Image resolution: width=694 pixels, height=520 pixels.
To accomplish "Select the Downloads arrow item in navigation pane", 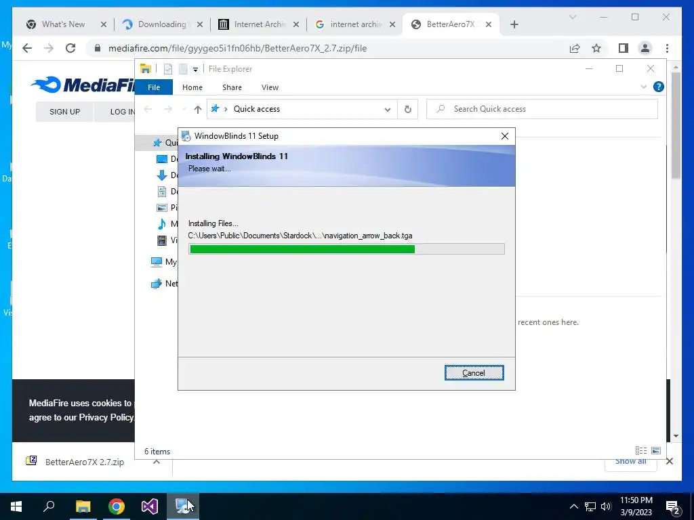I will tap(167, 175).
